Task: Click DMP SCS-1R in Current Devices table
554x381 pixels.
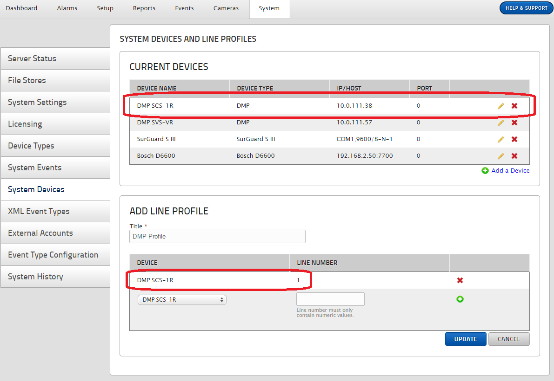Action: (155, 106)
